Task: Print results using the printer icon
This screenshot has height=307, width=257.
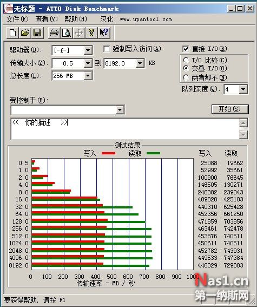Action: 54,32
